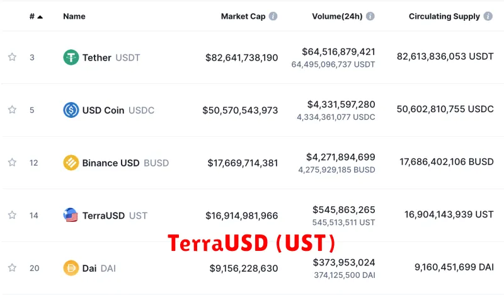Toggle the watchlist star for Tether
The height and width of the screenshot is (295, 504).
tap(12, 57)
